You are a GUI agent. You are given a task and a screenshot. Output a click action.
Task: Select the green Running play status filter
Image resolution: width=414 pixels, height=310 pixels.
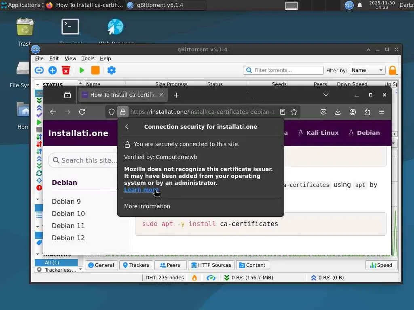pyautogui.click(x=39, y=122)
